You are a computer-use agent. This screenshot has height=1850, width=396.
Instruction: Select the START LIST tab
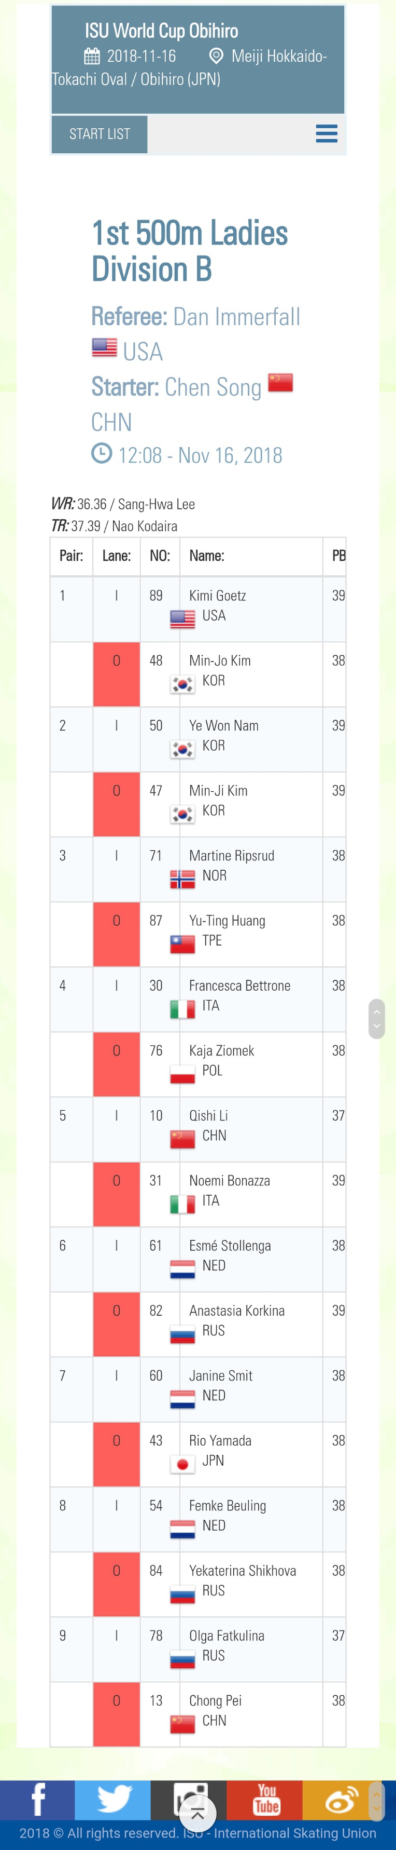pos(100,134)
